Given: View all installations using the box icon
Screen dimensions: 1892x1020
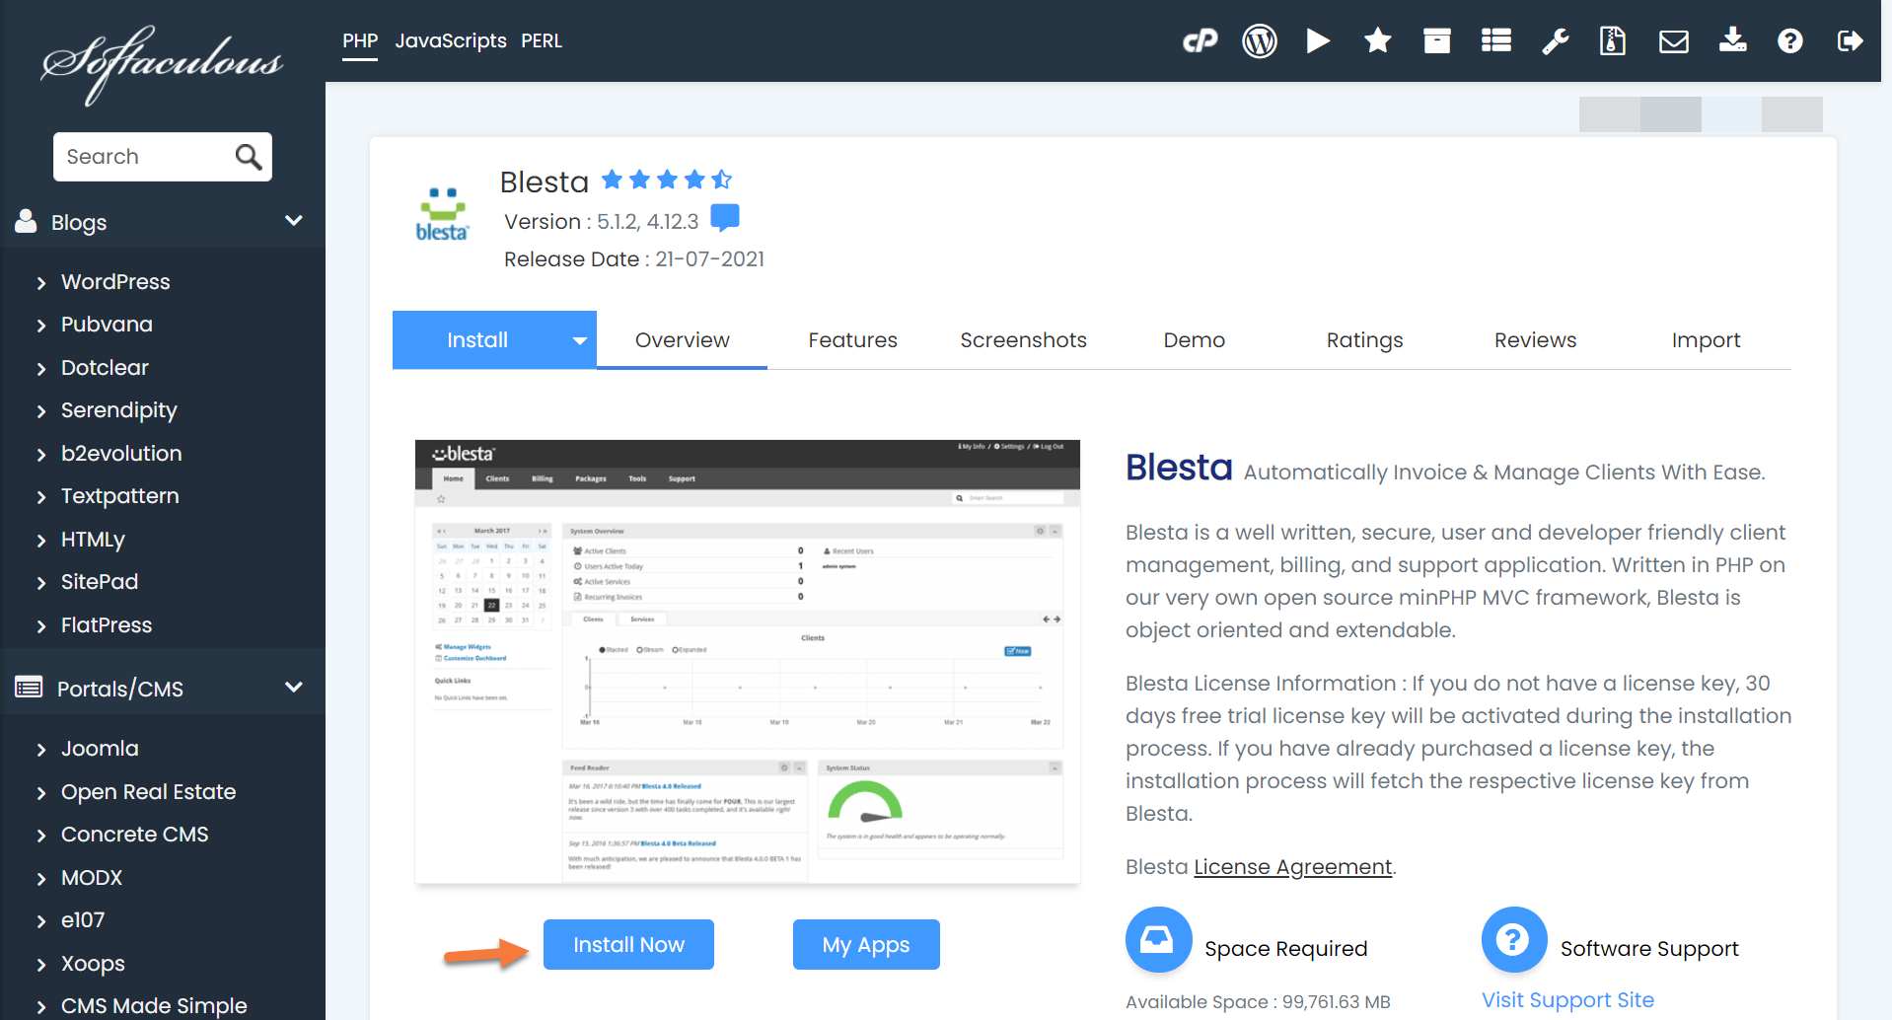Looking at the screenshot, I should (x=1436, y=40).
